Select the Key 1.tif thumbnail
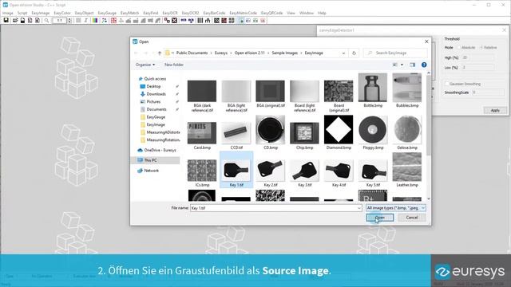 pos(236,170)
